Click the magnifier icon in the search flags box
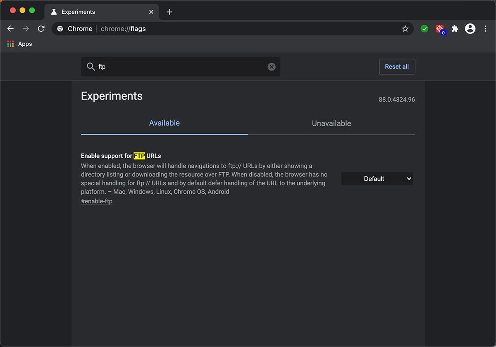 click(x=91, y=67)
